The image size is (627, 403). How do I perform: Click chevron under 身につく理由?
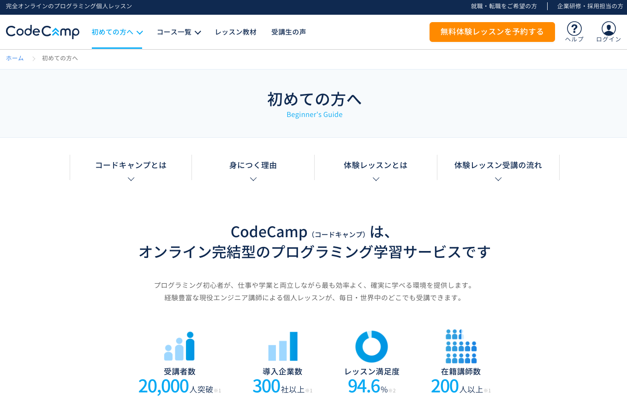253,179
